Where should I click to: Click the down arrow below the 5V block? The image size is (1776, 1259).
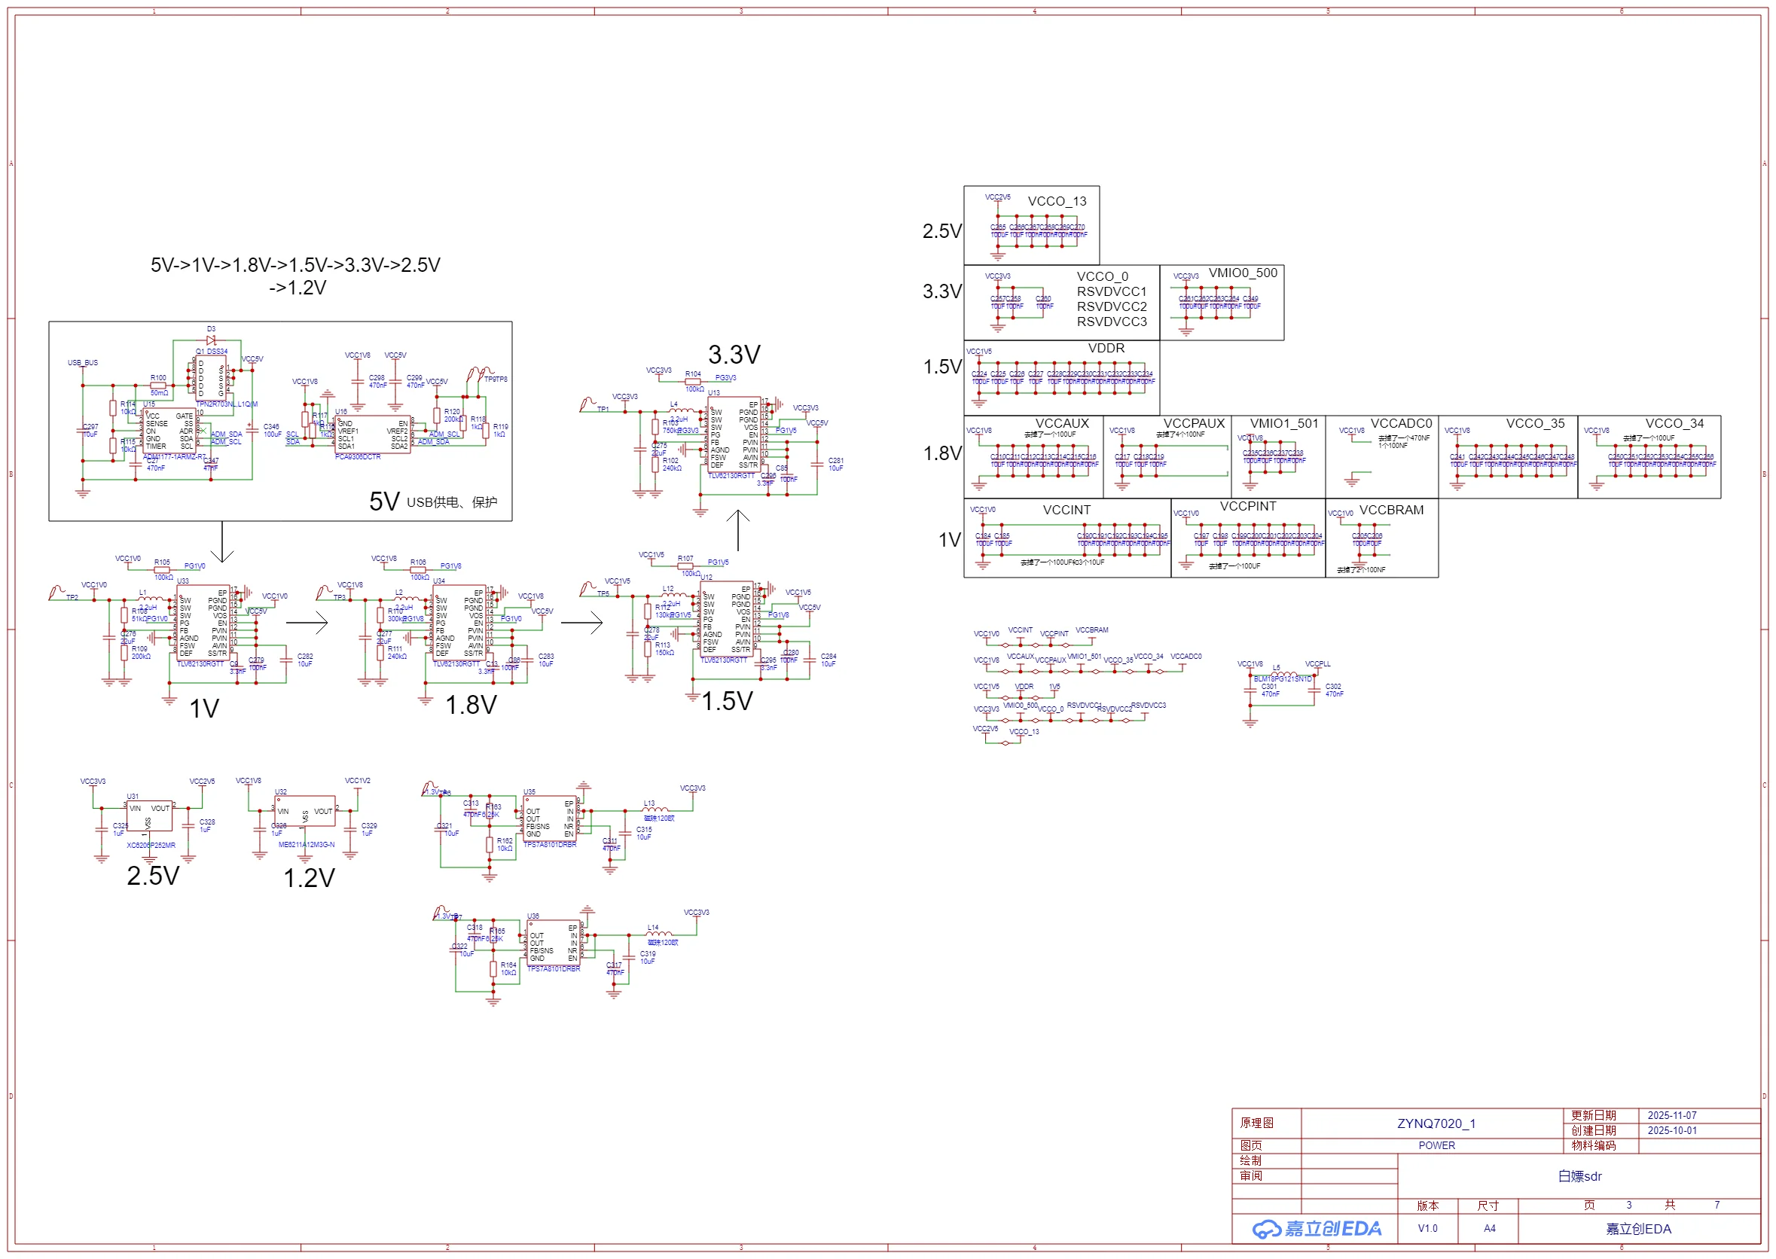pos(222,543)
